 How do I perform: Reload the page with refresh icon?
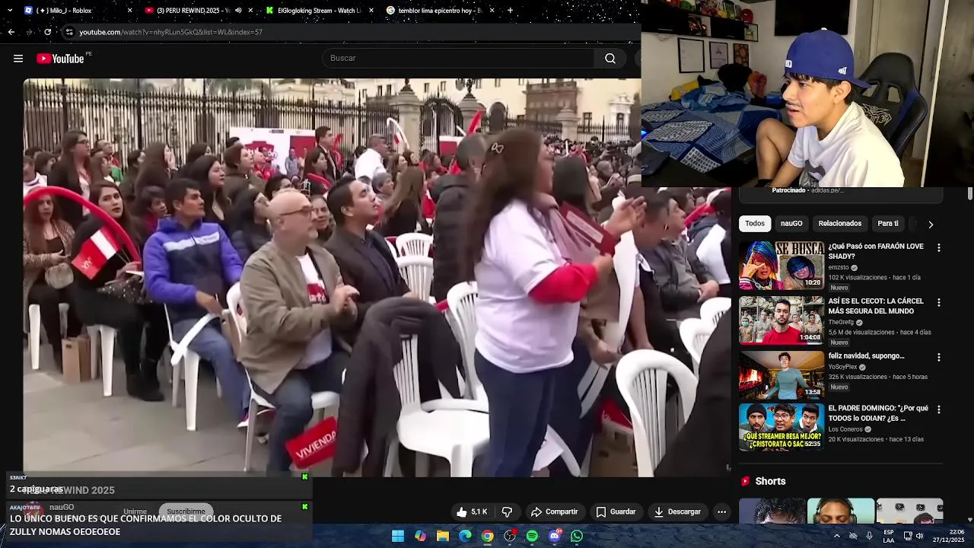47,32
